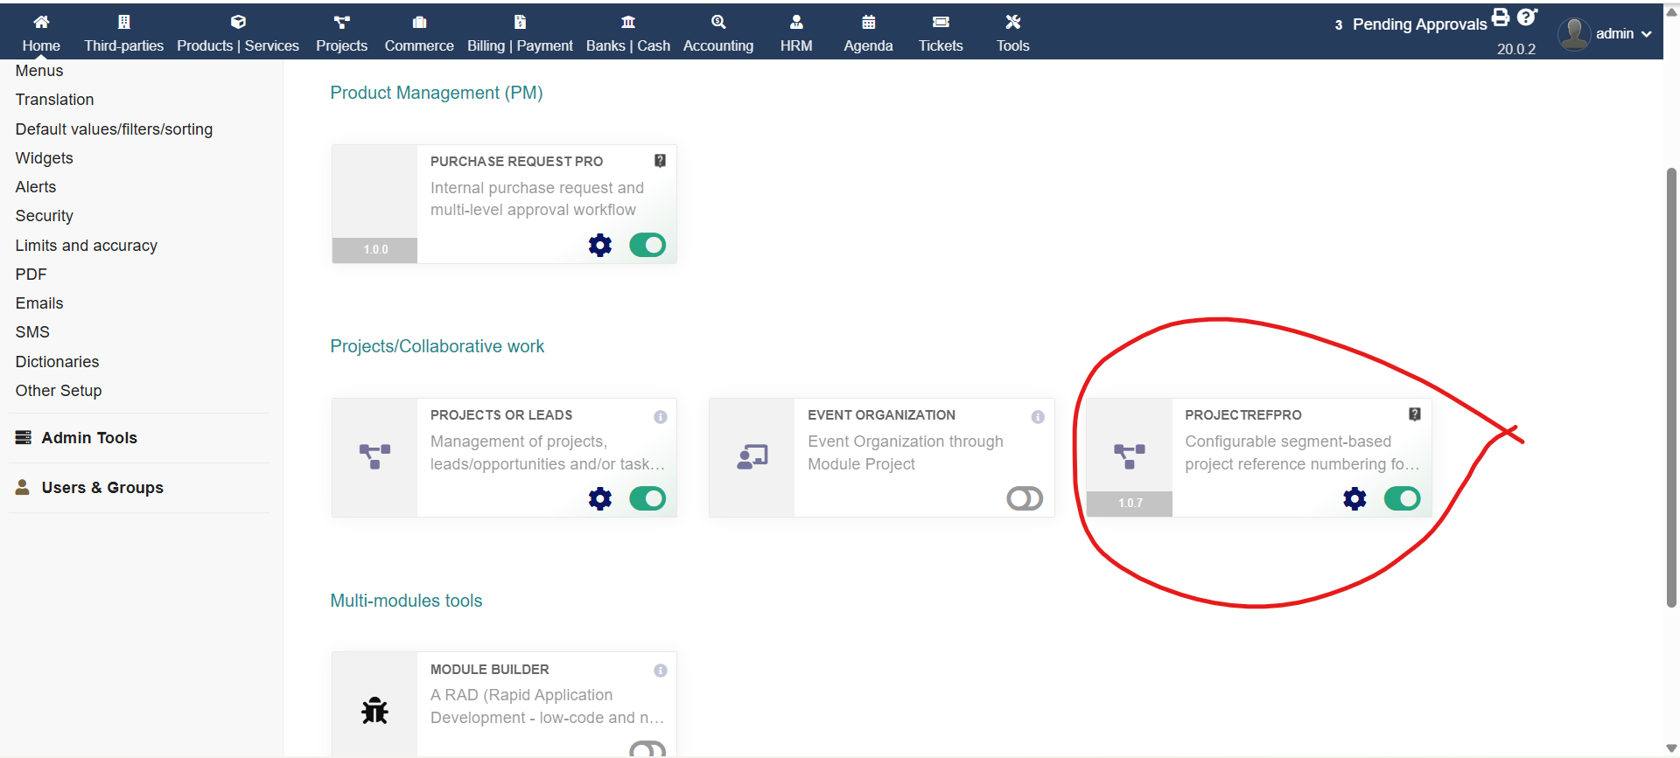Open Default values/filters/sorting setup
The image size is (1680, 758).
(114, 129)
